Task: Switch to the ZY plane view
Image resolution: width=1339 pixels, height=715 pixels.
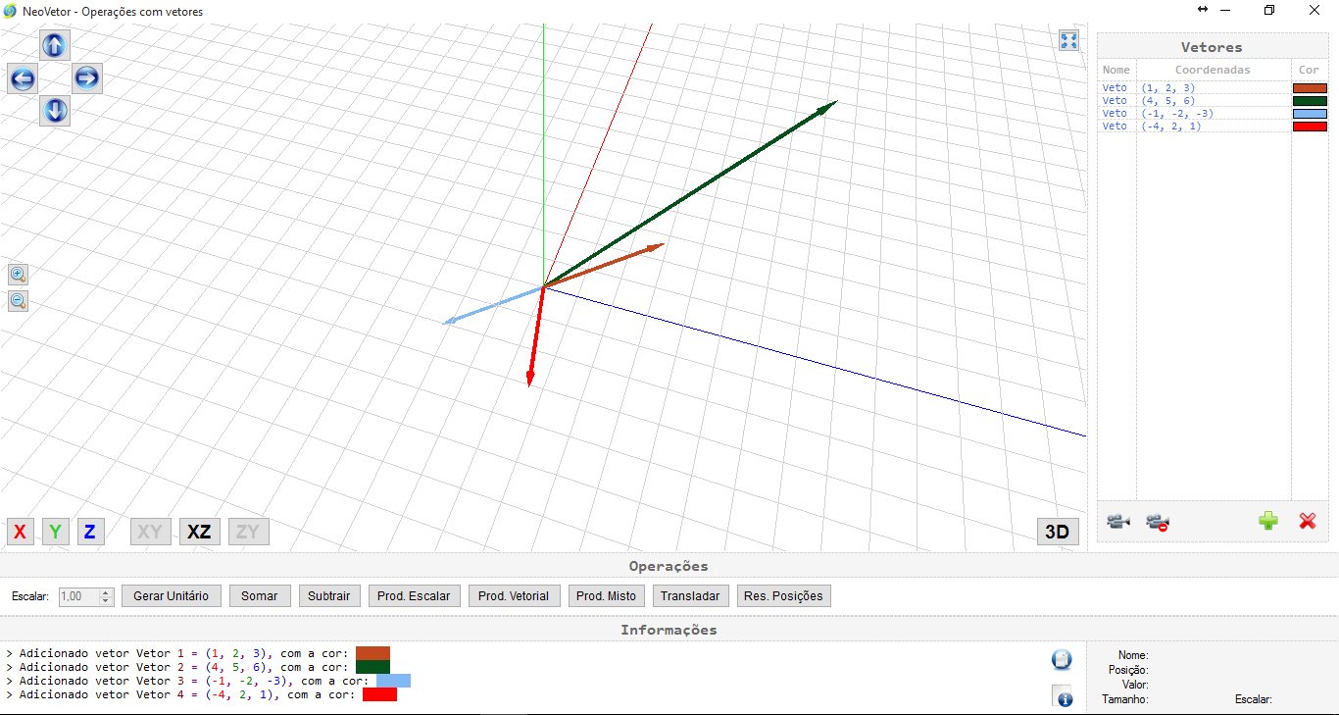Action: coord(248,532)
